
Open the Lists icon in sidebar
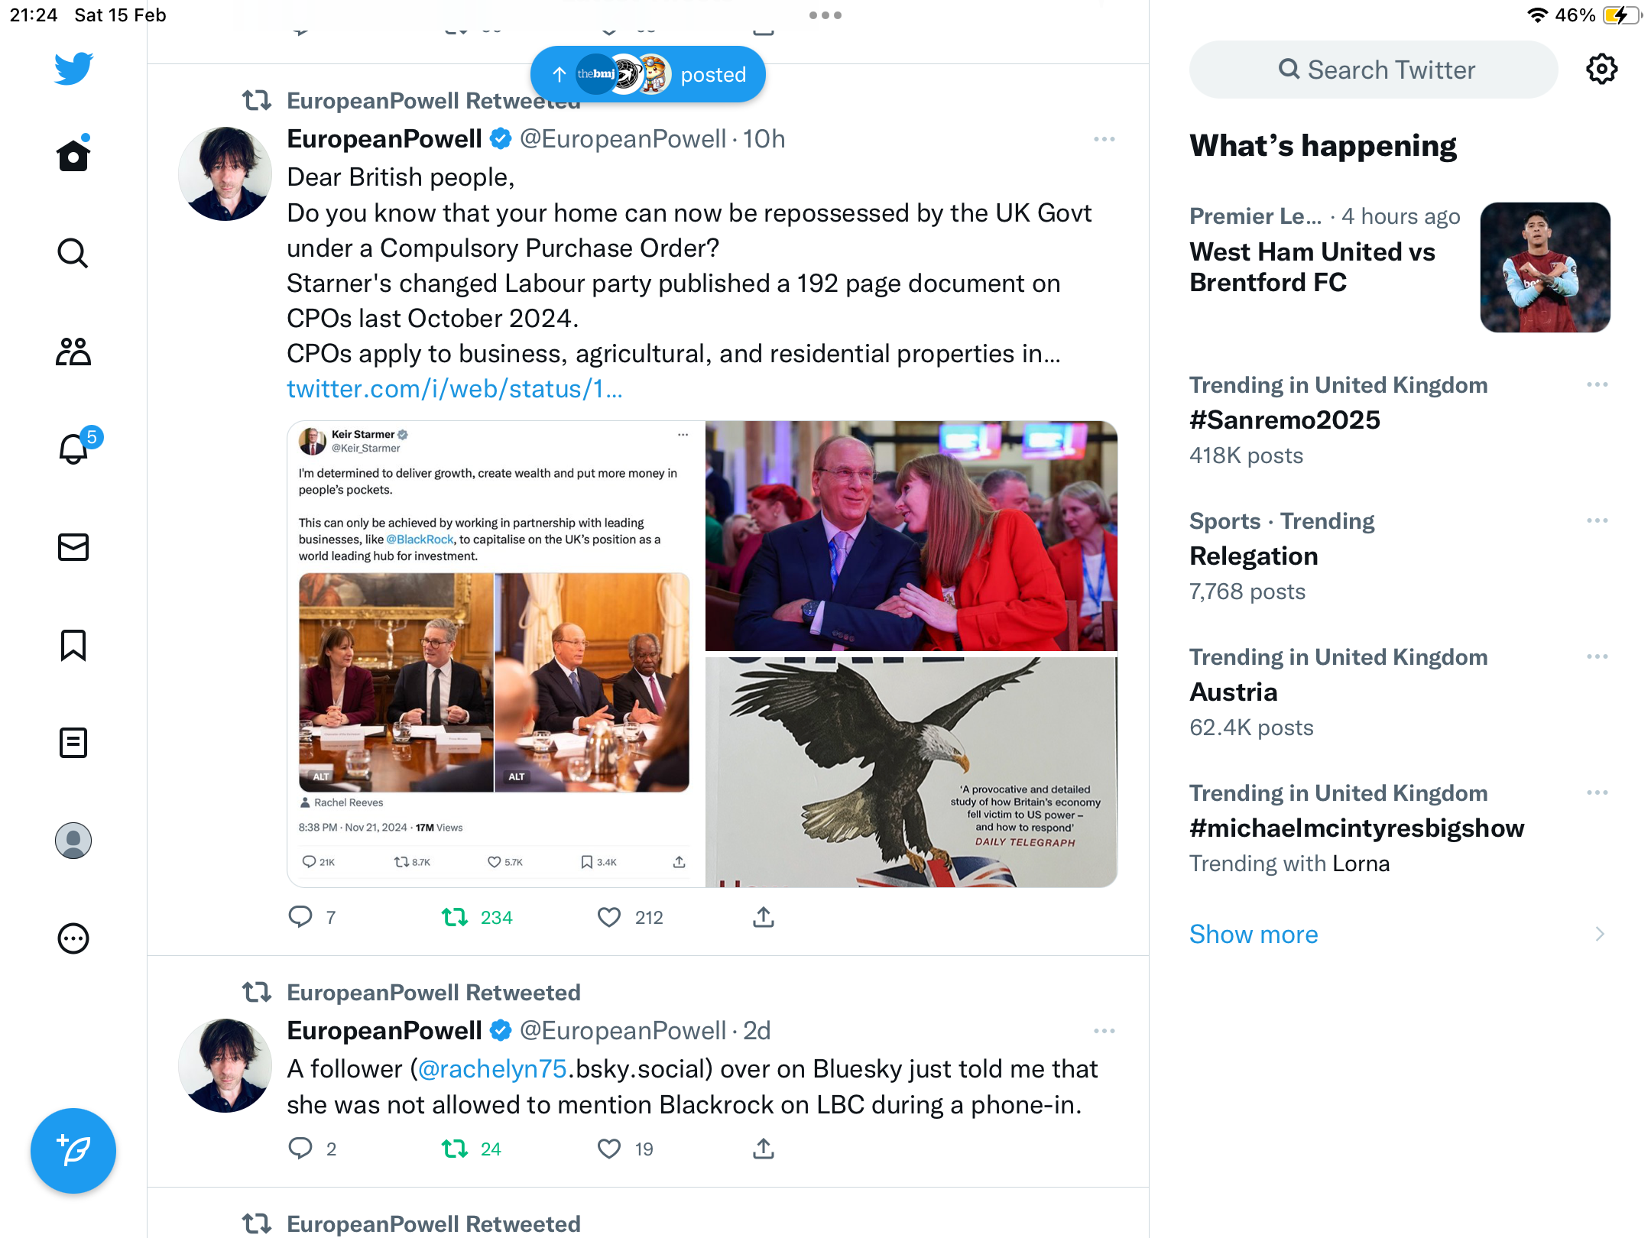[x=73, y=742]
